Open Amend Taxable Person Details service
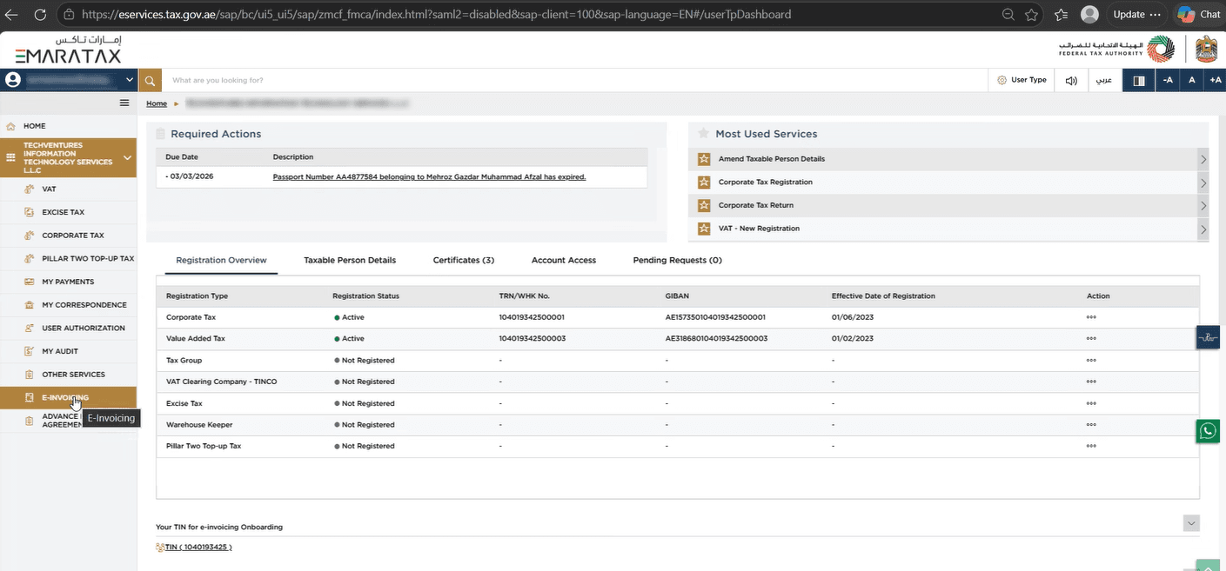 [x=772, y=159]
